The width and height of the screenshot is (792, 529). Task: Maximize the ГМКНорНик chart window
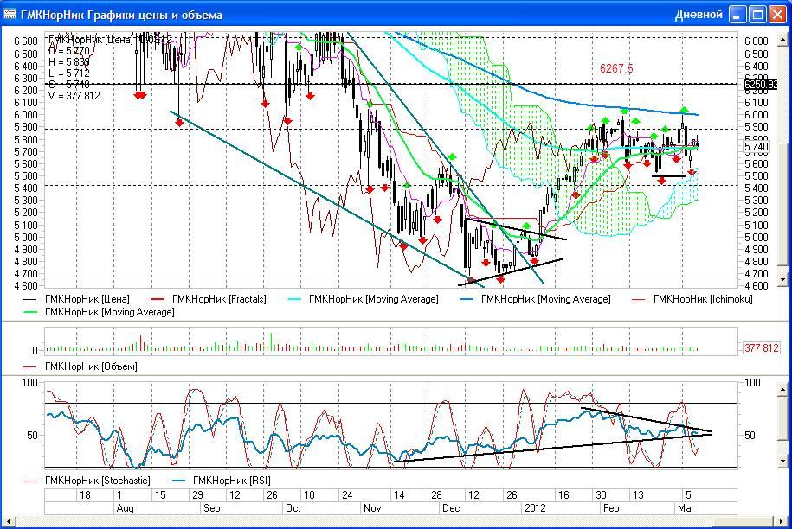click(x=757, y=14)
